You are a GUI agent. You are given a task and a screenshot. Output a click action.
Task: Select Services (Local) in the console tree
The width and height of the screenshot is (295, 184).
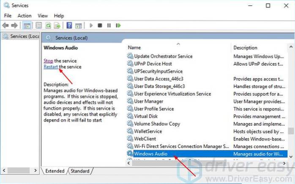22,36
